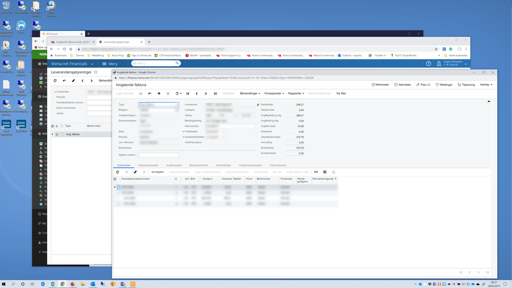The image size is (512, 288).
Task: Open Filer (1) attachments
Action: click(423, 85)
